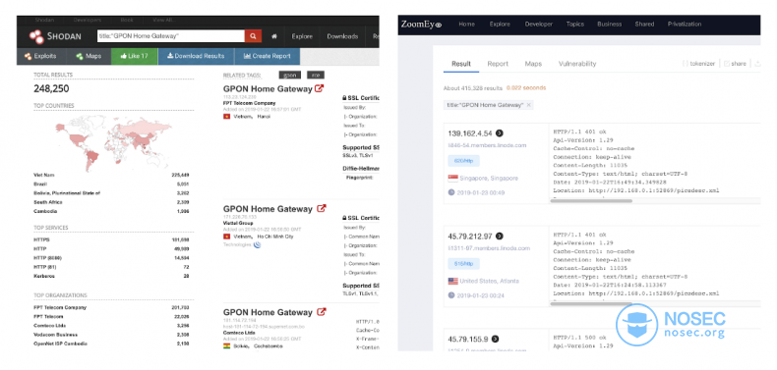Open the Shodan home icon

274,36
